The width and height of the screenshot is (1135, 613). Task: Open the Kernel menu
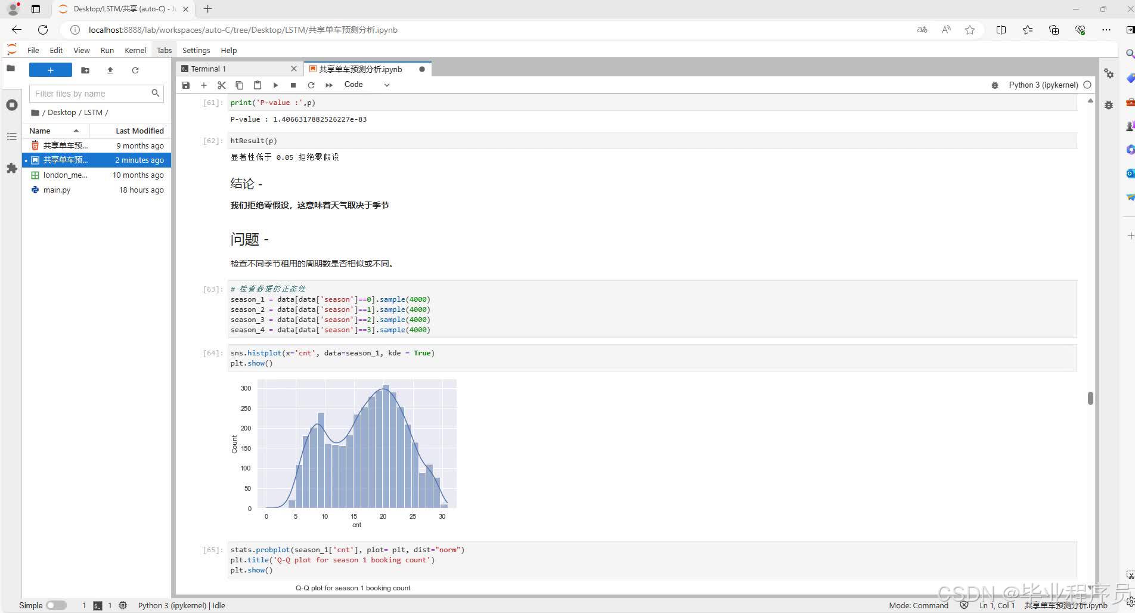click(x=135, y=50)
